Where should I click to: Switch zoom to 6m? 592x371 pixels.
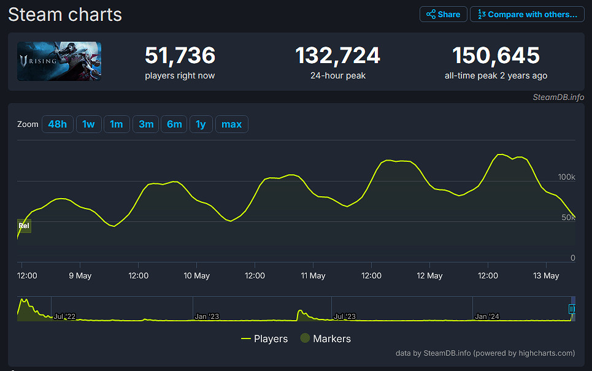coord(174,124)
